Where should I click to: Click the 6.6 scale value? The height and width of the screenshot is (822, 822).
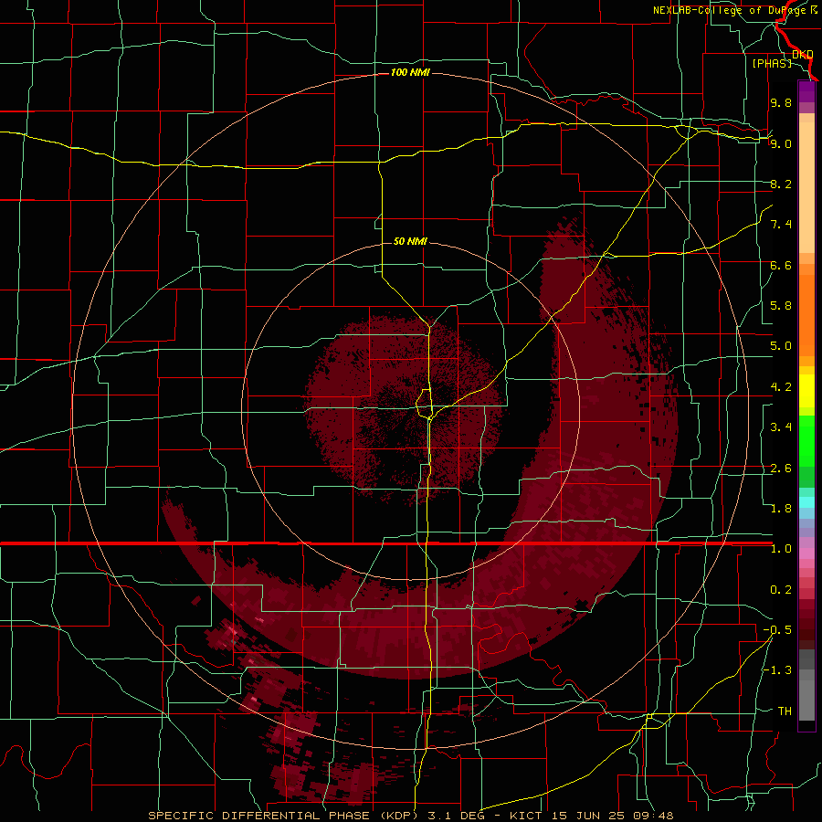[781, 265]
